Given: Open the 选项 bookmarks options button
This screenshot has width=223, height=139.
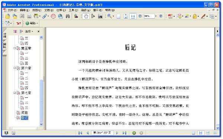Looking at the screenshot, I should [x=29, y=32].
